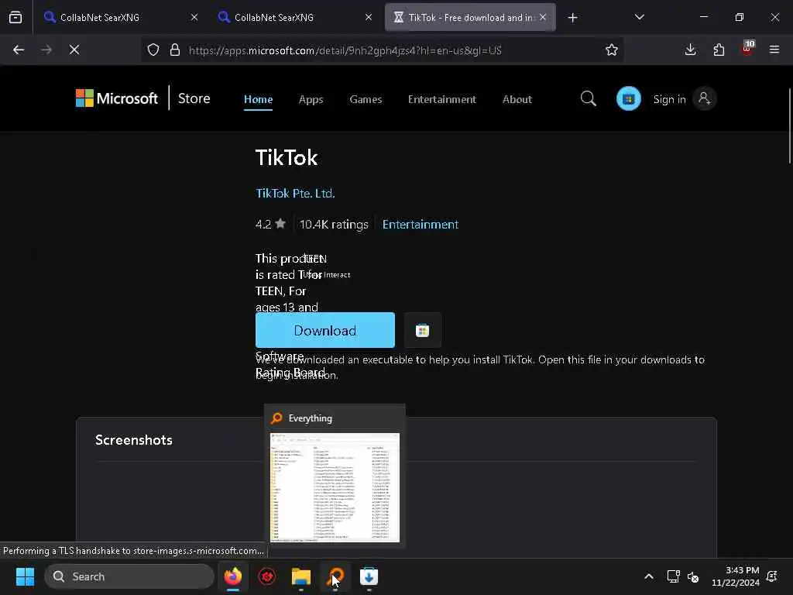
Task: Open in Microsoft Store app button
Action: pos(422,330)
